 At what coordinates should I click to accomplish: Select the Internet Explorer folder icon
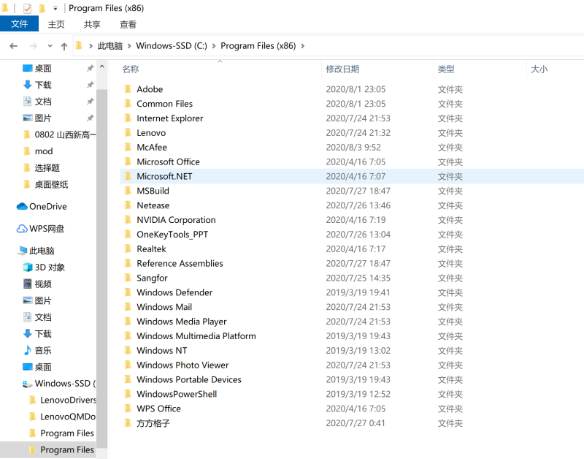tap(128, 118)
